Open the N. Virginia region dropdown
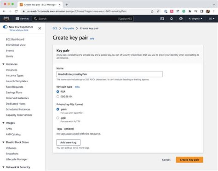Image resolution: width=218 pixels, height=171 pixels. (x=195, y=19)
